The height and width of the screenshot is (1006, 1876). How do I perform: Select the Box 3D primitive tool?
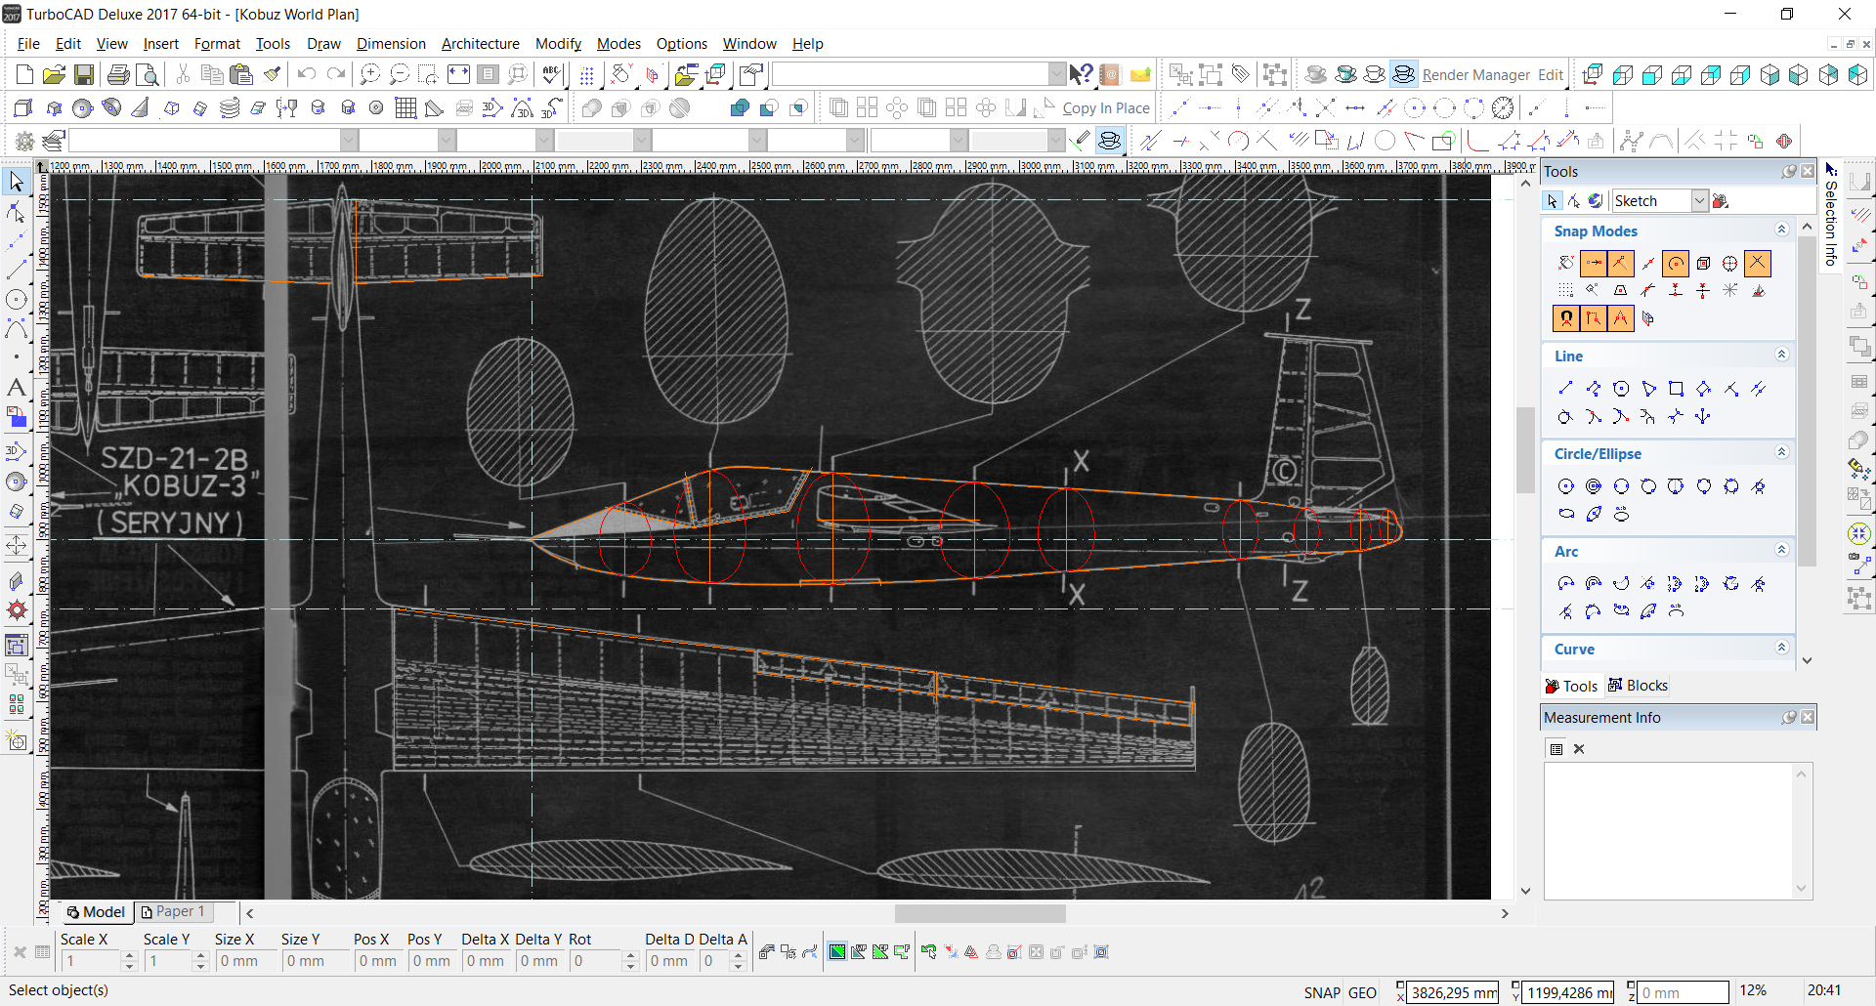click(24, 108)
